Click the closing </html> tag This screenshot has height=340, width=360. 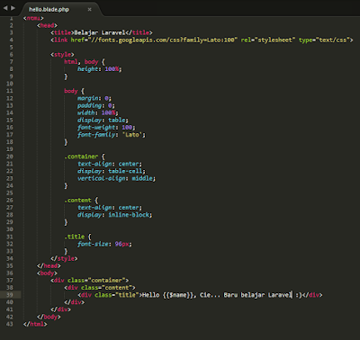(35, 324)
